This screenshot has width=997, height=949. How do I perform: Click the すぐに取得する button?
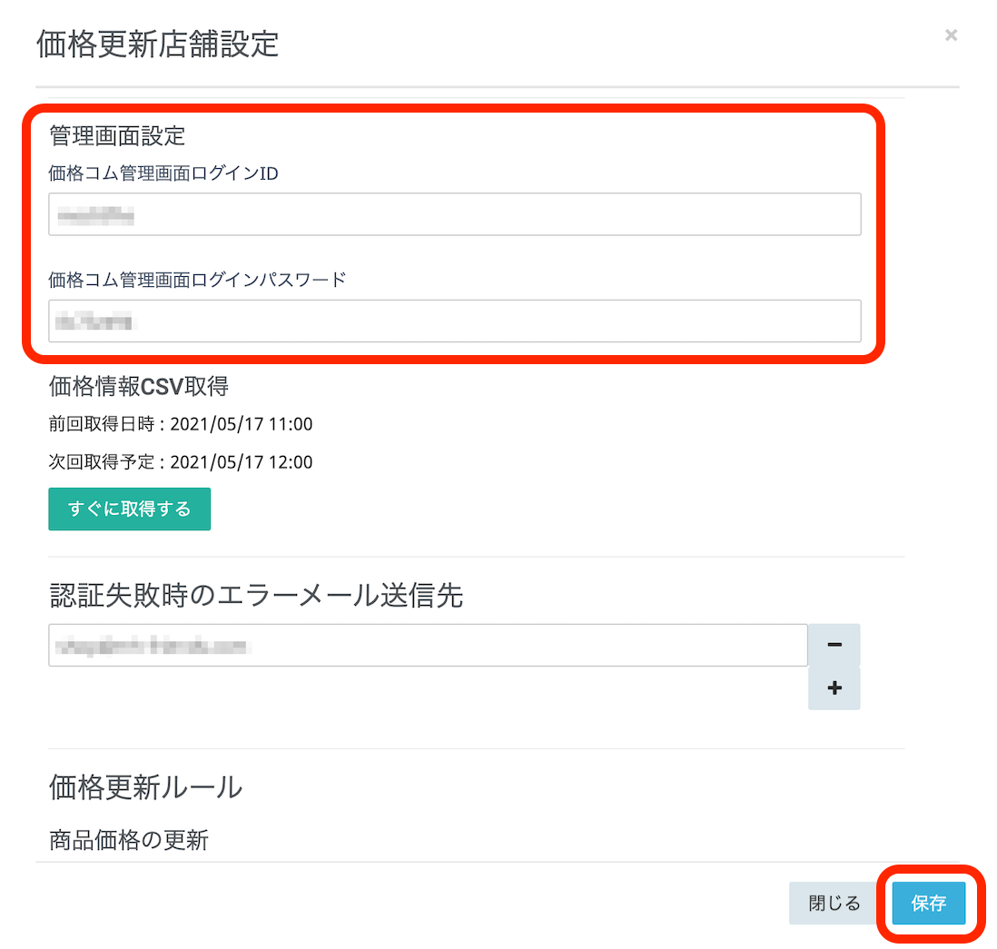[129, 509]
